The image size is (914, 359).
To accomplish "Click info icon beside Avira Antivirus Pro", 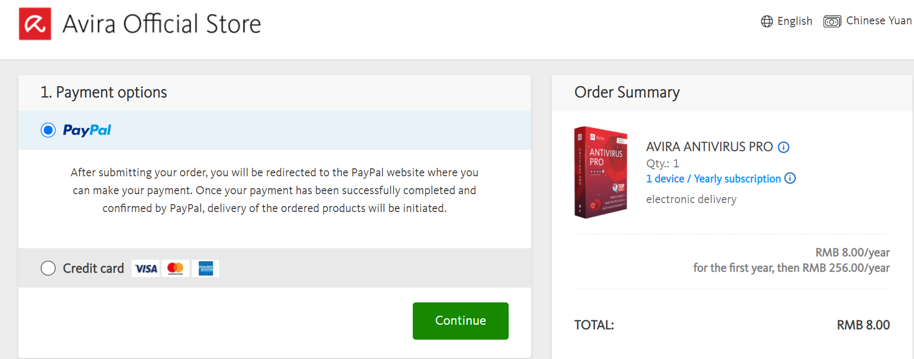I will [x=783, y=147].
